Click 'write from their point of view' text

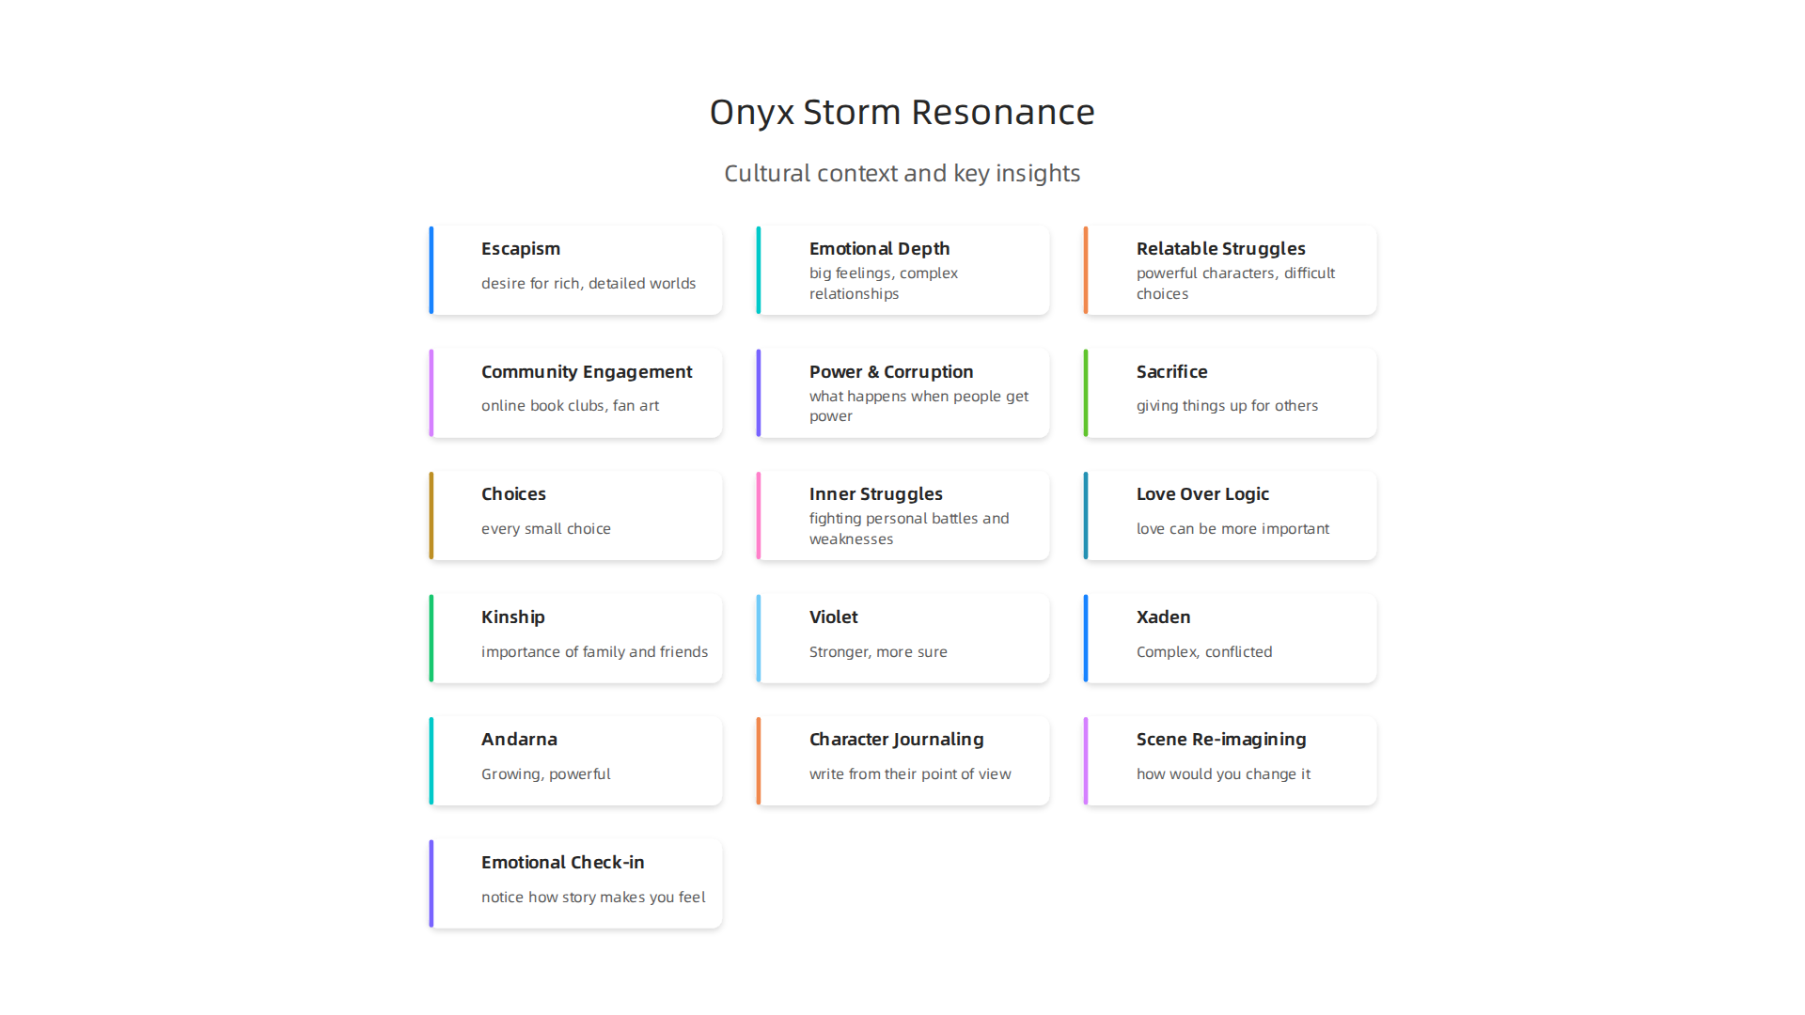(910, 773)
